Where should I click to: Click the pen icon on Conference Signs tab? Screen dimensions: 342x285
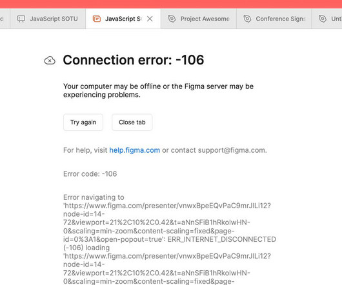247,19
